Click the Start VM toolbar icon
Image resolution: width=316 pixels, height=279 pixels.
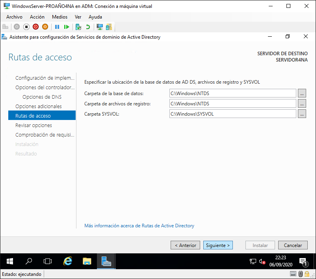[x=17, y=27]
